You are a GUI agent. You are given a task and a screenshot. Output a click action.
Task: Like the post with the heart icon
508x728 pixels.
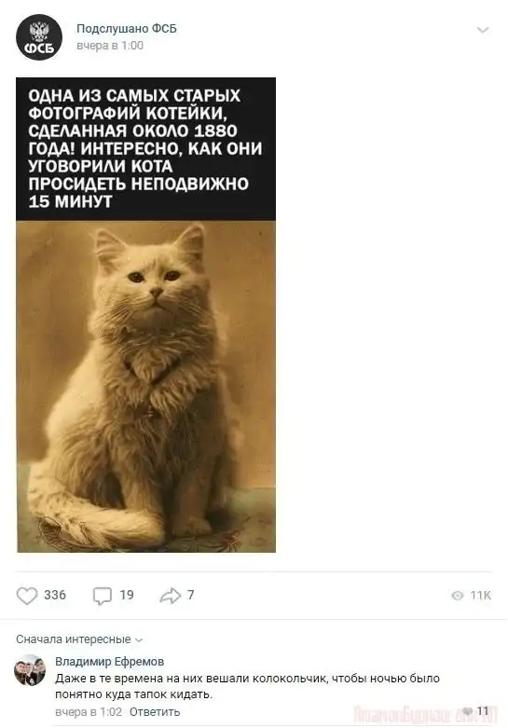[26, 596]
